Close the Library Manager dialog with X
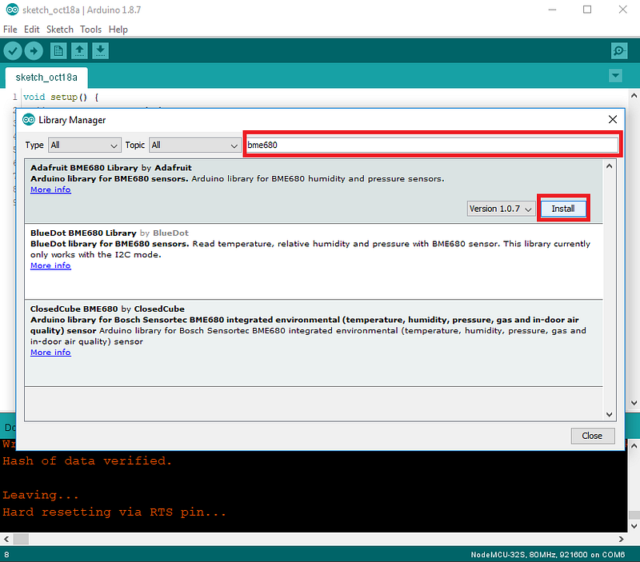Screen dimensions: 640x562 pyautogui.click(x=612, y=119)
